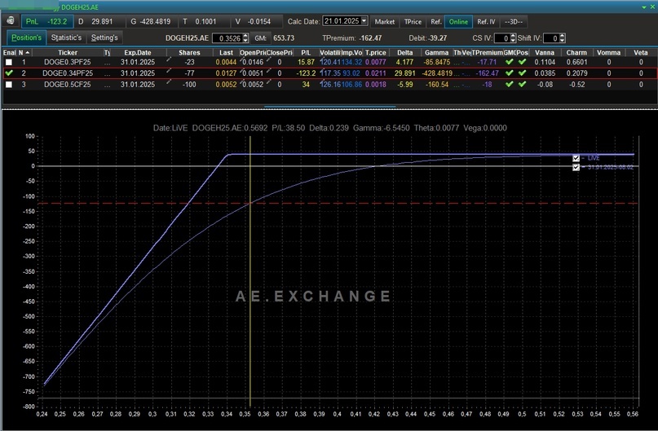Click the edit pencil before ClosePrice in DOGE0.34PF25 row
Viewport: 658px width, 431px height.
(x=268, y=71)
